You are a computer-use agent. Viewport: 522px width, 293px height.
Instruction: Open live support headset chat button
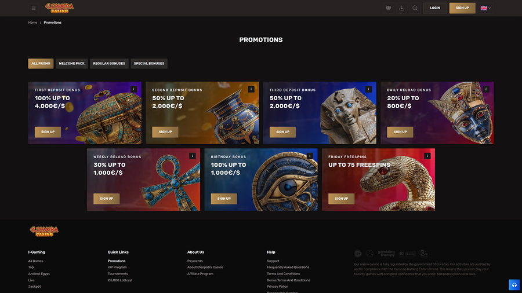click(x=514, y=285)
